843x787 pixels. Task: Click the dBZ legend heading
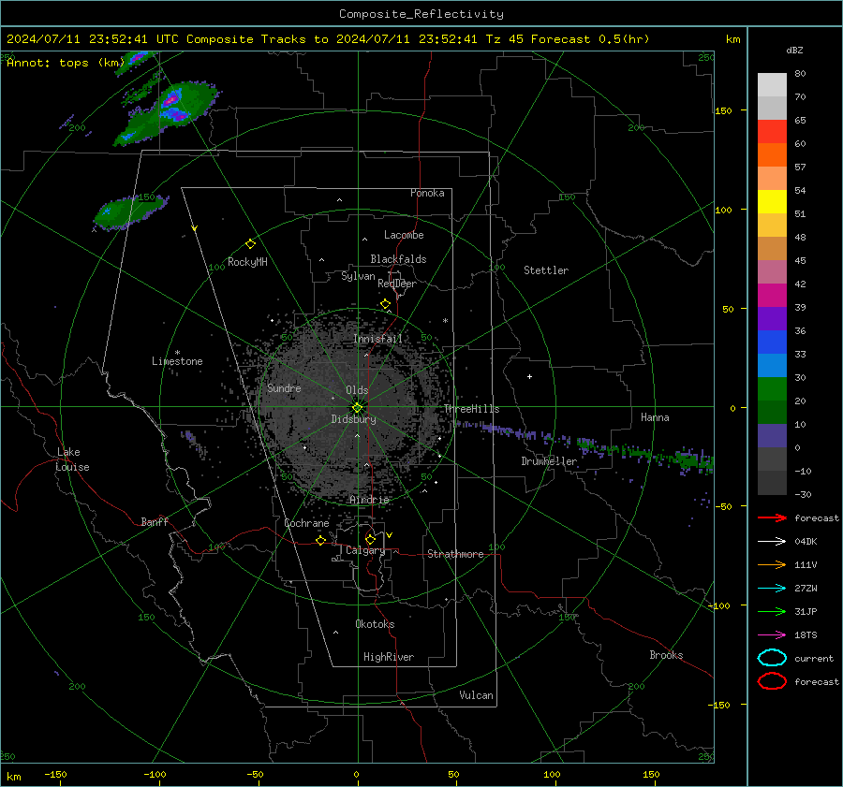(794, 50)
